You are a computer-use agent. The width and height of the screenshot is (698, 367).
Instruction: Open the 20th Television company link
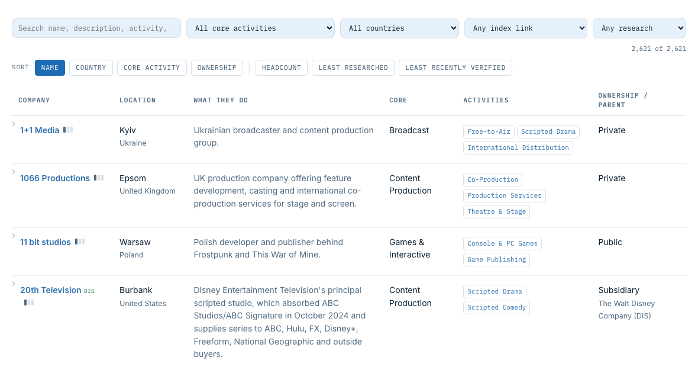51,290
